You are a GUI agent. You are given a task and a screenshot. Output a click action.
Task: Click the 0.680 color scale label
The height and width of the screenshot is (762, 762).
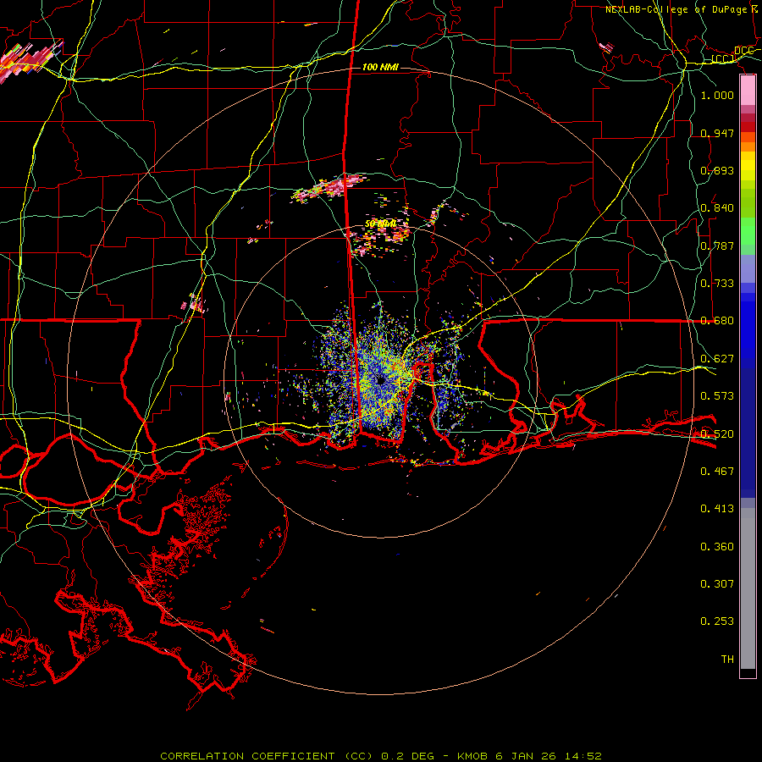click(717, 321)
